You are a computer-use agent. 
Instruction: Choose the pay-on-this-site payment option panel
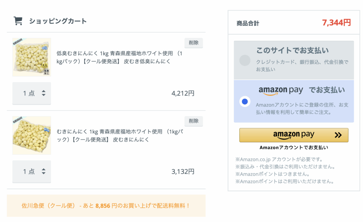pyautogui.click(x=294, y=60)
